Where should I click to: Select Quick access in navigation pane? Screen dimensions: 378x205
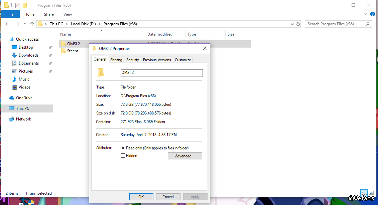(27, 39)
